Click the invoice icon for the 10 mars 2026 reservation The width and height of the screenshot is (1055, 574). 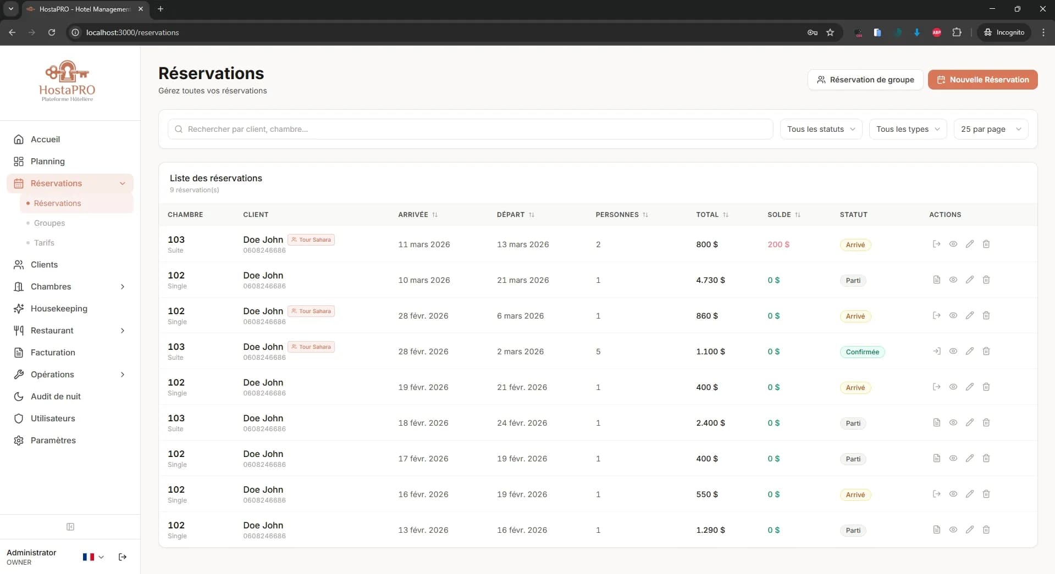(x=936, y=280)
